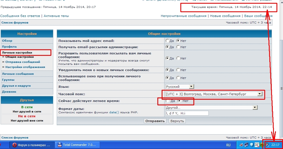Click the network connection tray icon
This screenshot has height=149, width=283.
[246, 145]
